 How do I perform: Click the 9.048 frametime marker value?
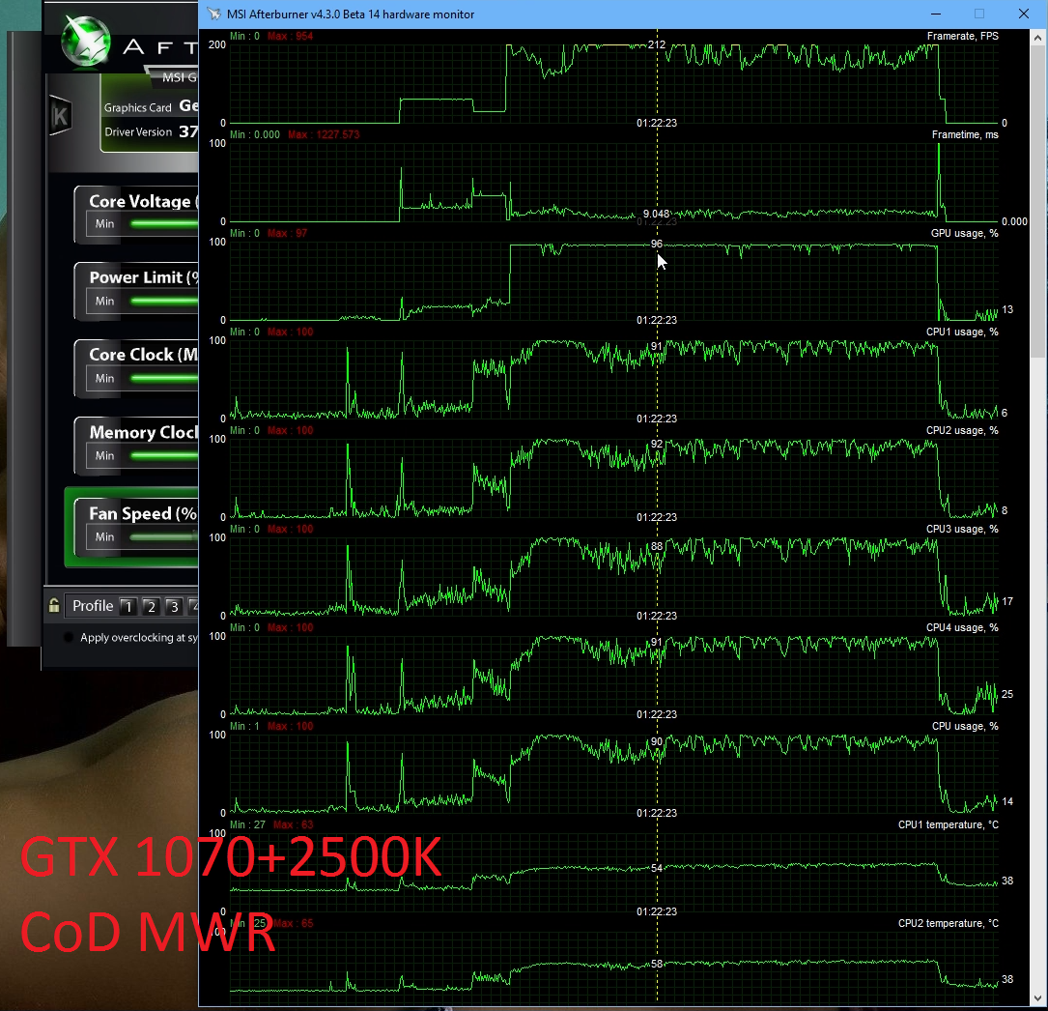click(656, 214)
